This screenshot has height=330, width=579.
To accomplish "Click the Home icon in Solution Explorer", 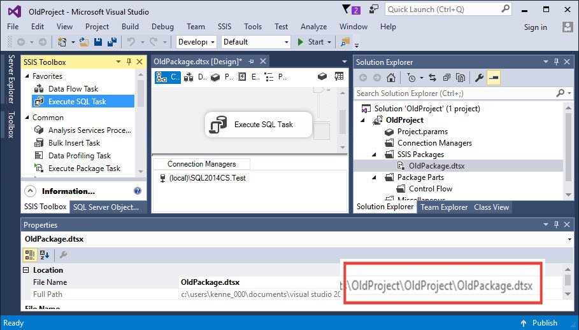I will click(391, 78).
